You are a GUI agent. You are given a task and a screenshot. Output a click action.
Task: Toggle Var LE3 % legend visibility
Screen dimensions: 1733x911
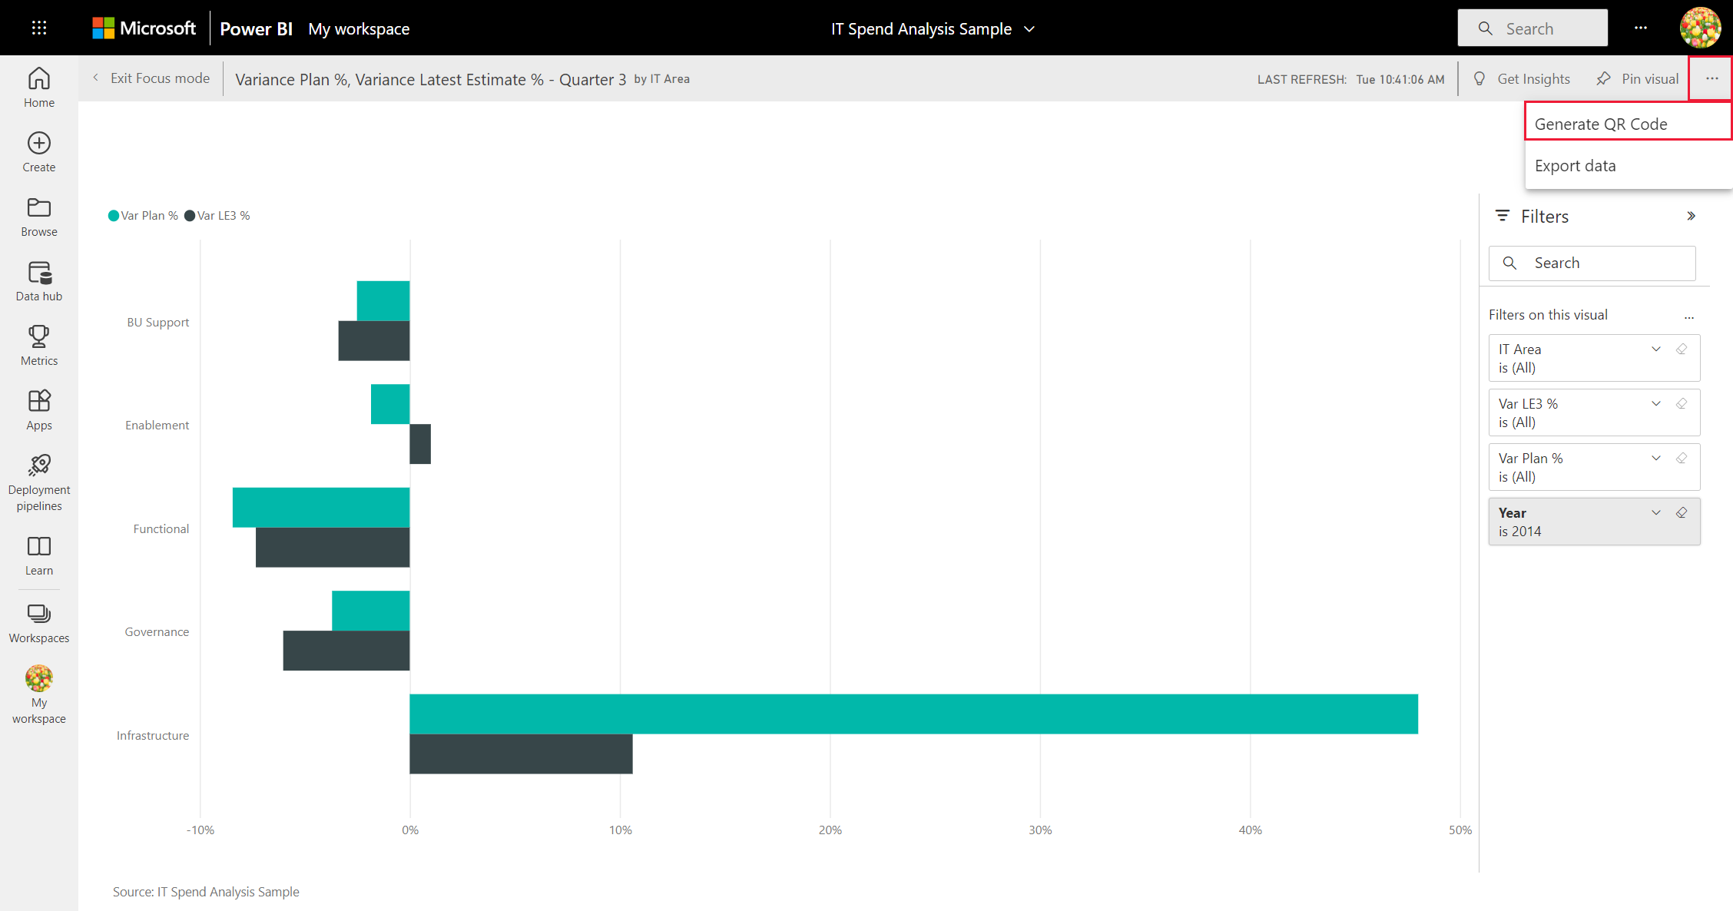(x=219, y=214)
